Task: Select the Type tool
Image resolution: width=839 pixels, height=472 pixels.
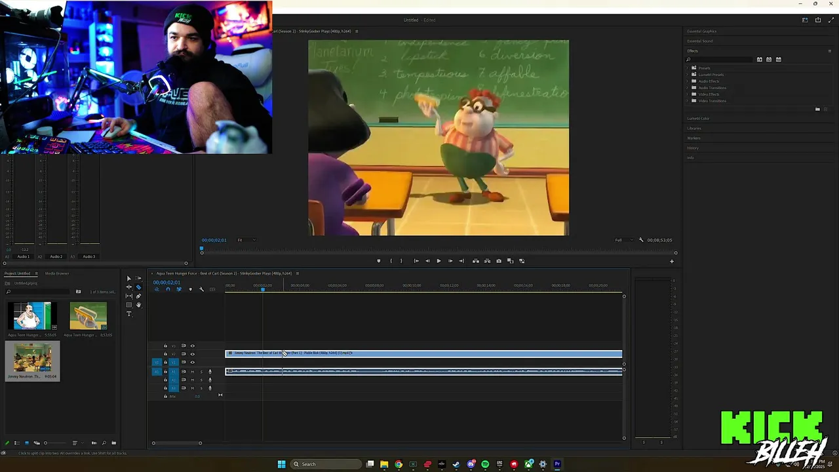Action: (129, 313)
